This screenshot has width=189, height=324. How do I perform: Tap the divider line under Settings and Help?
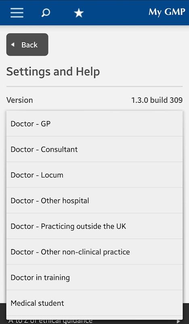(94, 86)
